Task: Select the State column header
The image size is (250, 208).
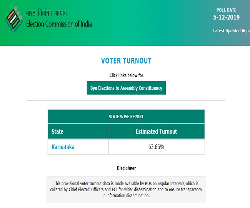Action: [x=78, y=131]
